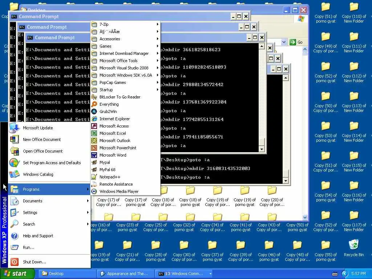This screenshot has height=279, width=372.
Task: Open Internet Download Manager folder
Action: coord(125,53)
